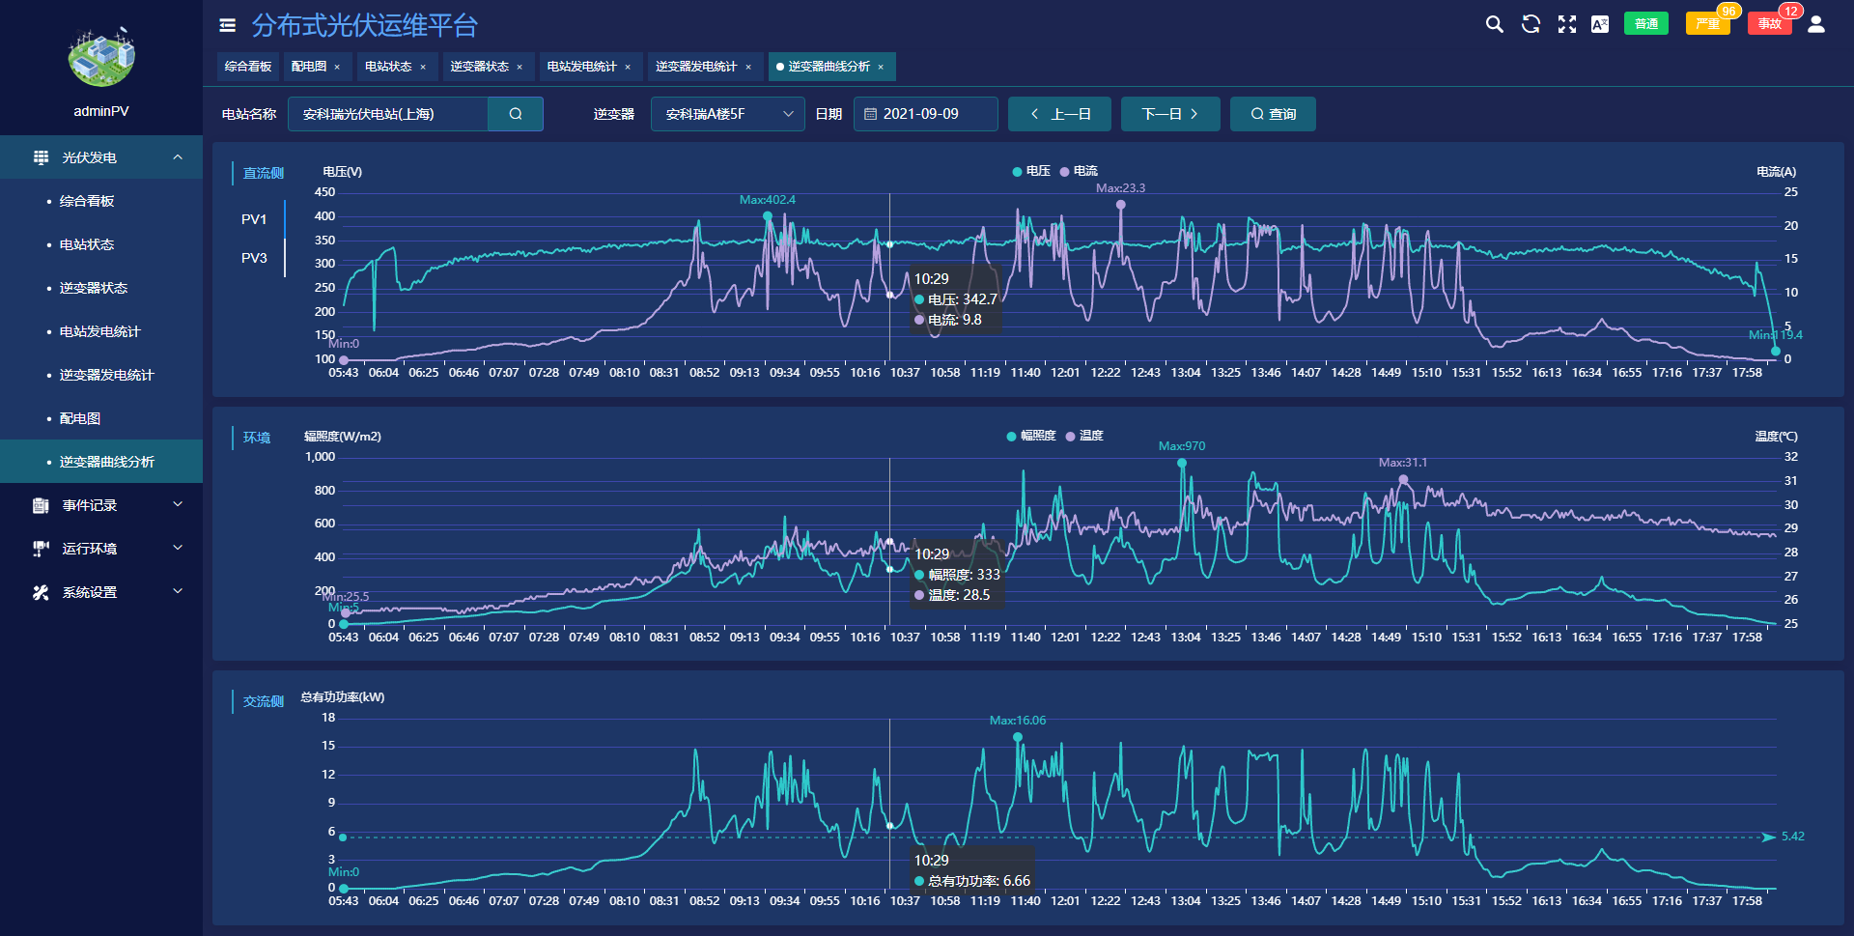Click the hamburger menu collapse icon
1854x936 pixels.
coord(227,25)
